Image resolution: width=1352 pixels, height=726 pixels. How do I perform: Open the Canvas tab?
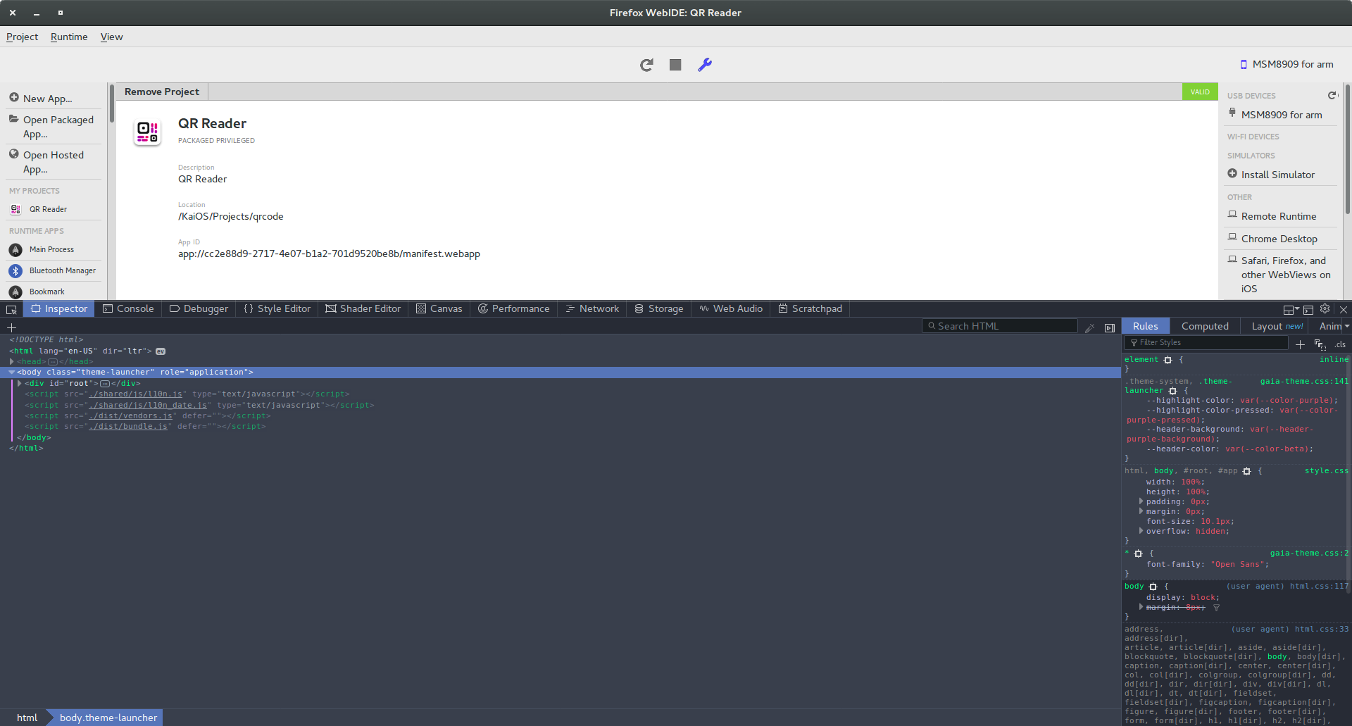pos(439,309)
